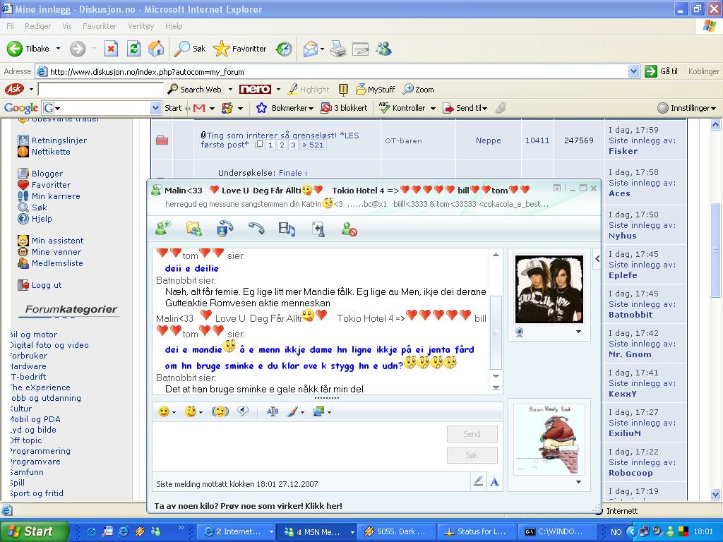This screenshot has height=542, width=723.
Task: Open the games and activities card icon
Action: pyautogui.click(x=318, y=228)
